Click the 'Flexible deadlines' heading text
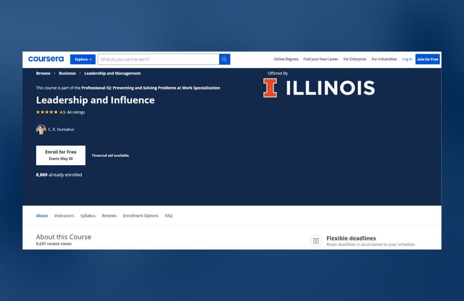Viewport: 464px width, 301px height. [x=351, y=238]
